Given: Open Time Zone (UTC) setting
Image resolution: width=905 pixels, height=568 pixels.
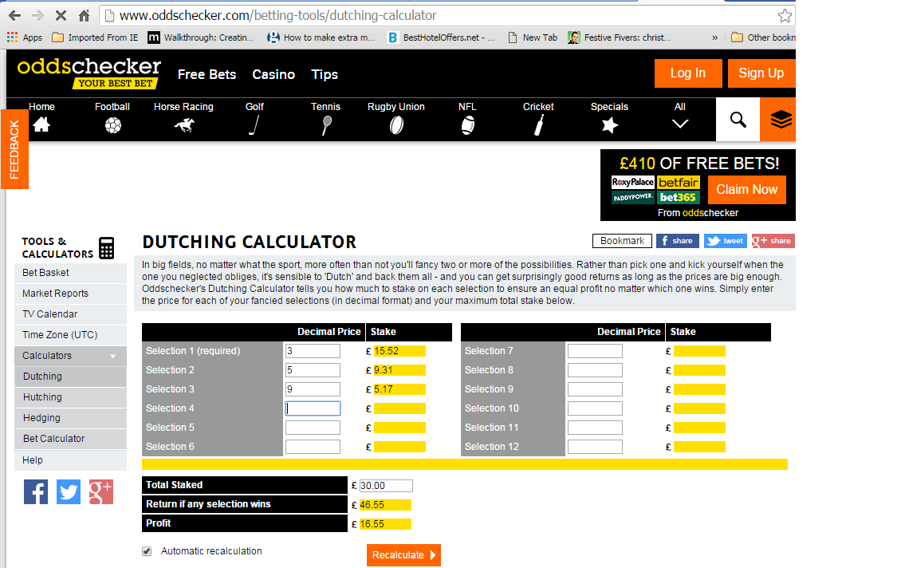Looking at the screenshot, I should point(70,335).
